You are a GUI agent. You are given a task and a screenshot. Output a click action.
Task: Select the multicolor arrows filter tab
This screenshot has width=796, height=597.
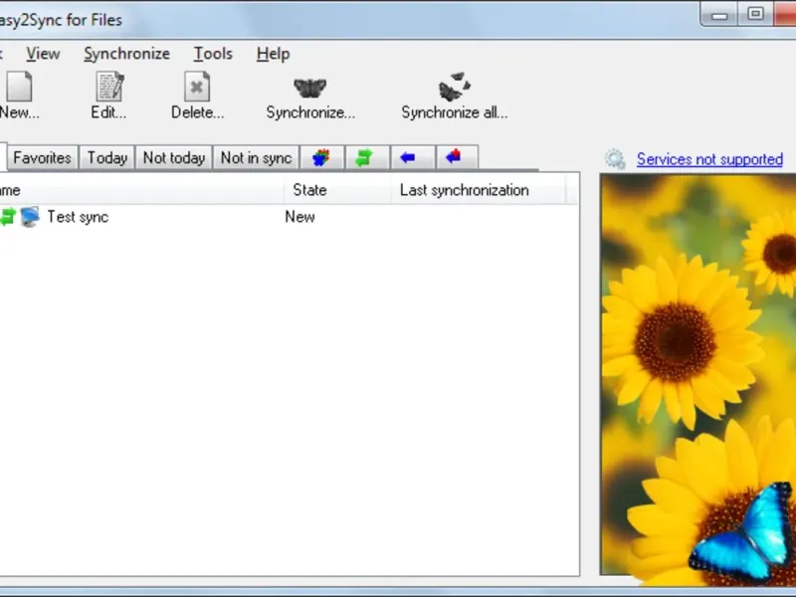coord(321,158)
